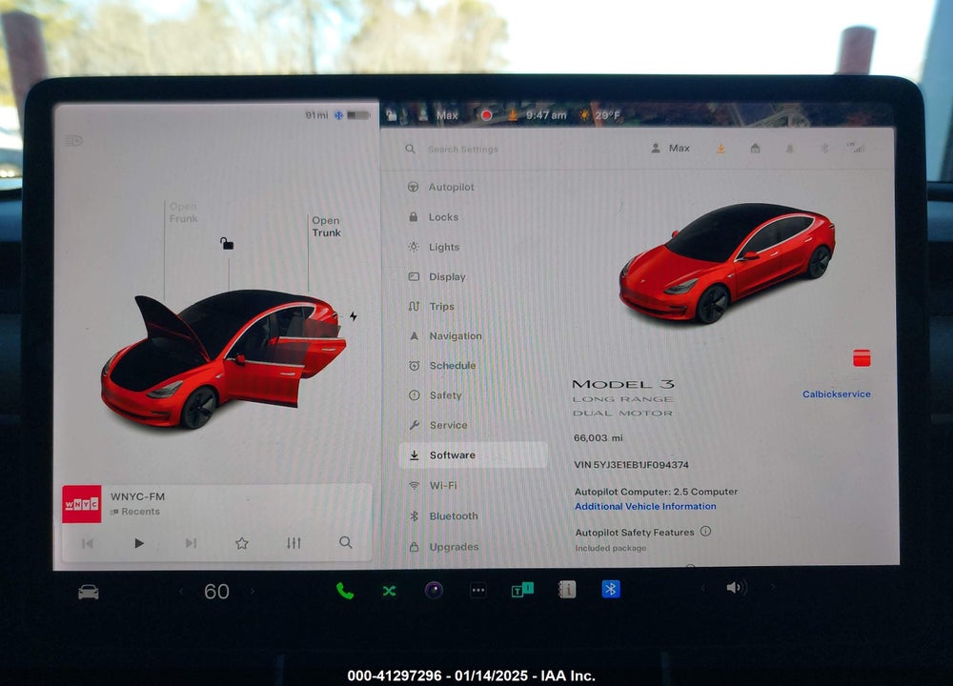Screen dimensions: 953x686
Task: Click the notifications bell icon
Action: [x=789, y=149]
